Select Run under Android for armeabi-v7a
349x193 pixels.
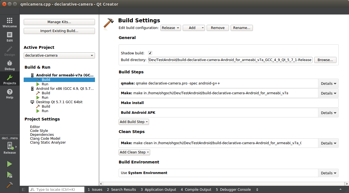click(45, 84)
